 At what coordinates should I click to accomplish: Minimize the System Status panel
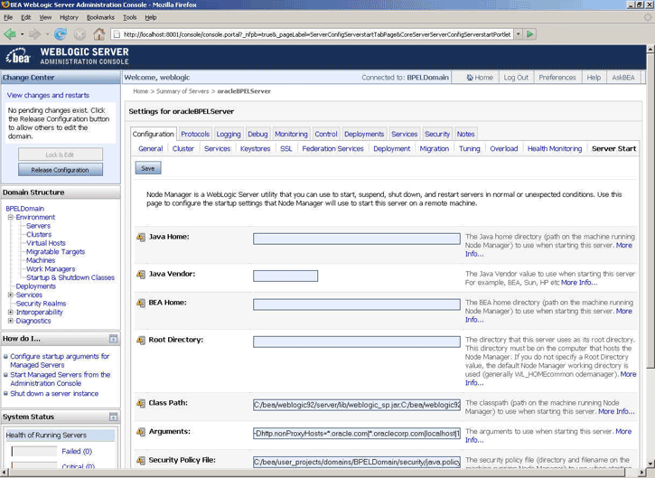113,417
